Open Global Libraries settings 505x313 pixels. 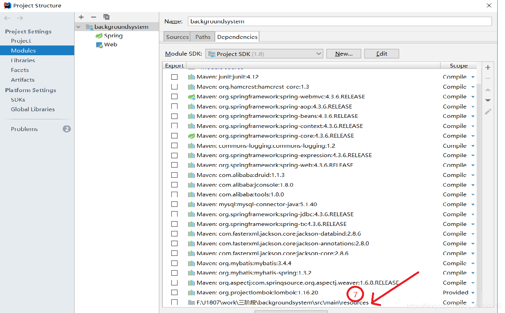click(33, 109)
